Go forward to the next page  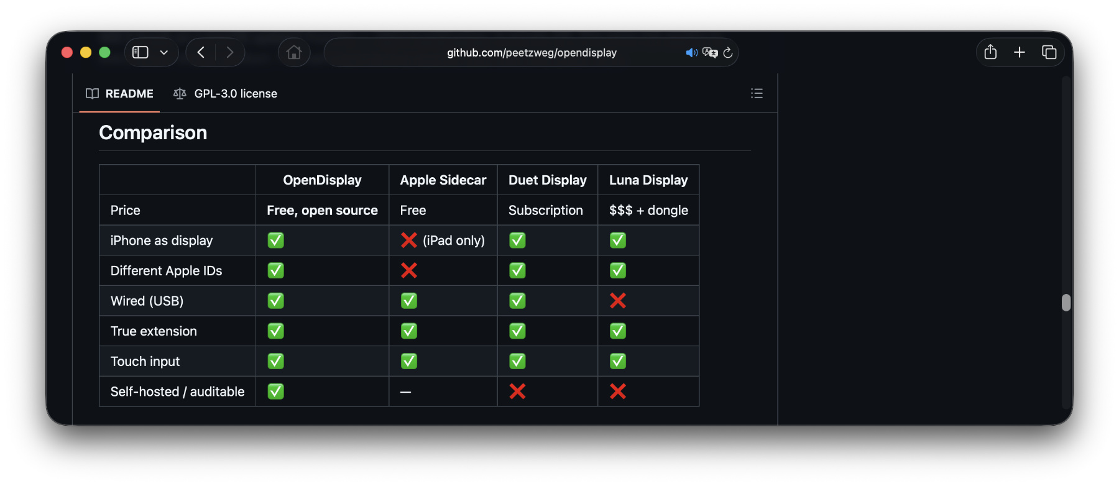click(230, 52)
